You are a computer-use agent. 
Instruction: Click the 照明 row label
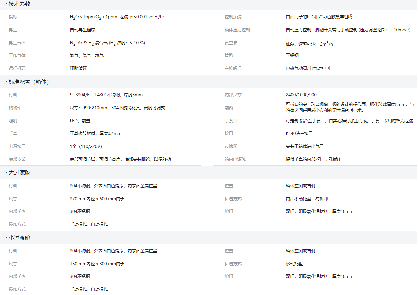12,120
